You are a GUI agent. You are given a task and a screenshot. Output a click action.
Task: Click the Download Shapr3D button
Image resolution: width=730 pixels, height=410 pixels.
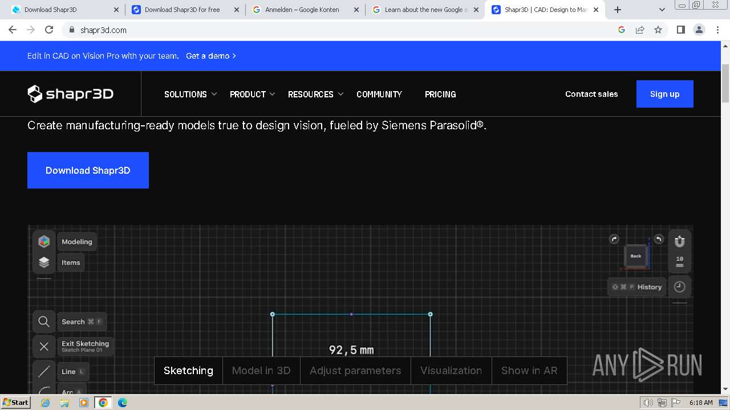[x=88, y=170]
